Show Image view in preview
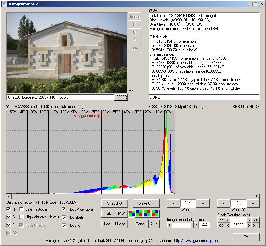The width and height of the screenshot is (266, 246). click(x=134, y=16)
